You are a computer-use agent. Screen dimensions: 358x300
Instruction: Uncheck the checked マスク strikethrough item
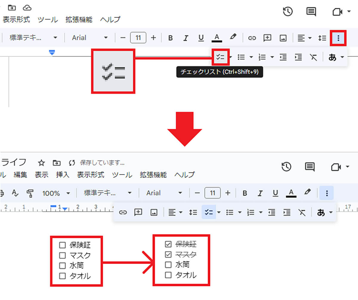[x=168, y=254]
